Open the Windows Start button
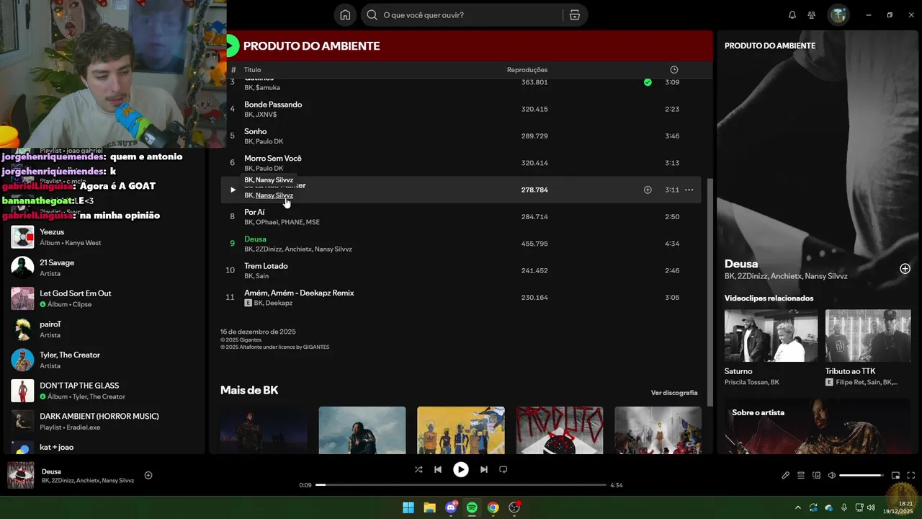The image size is (922, 519). pyautogui.click(x=408, y=507)
